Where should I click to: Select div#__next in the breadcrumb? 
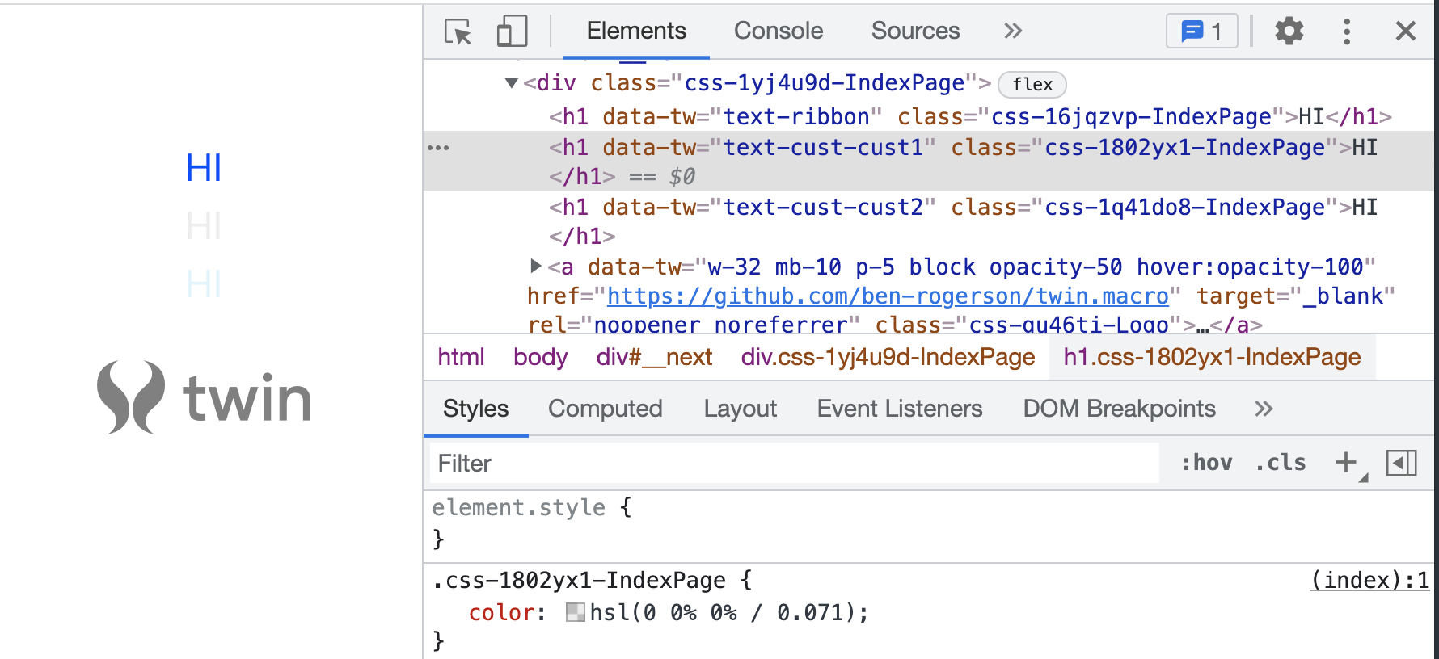pyautogui.click(x=654, y=357)
